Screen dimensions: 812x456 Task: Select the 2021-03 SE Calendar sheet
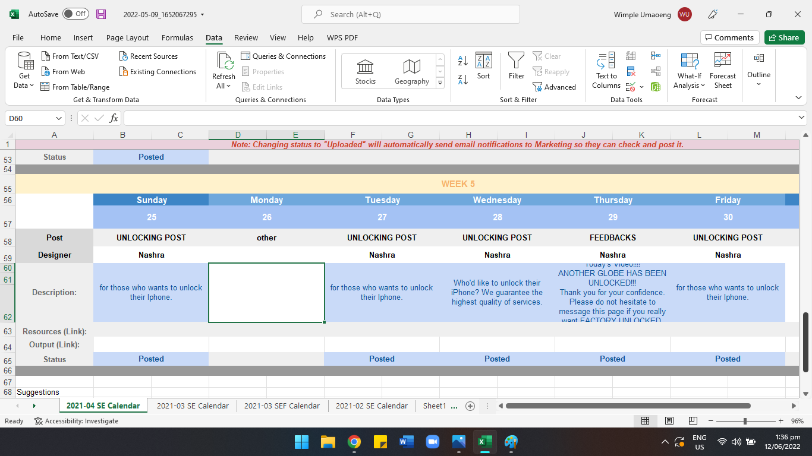click(x=193, y=406)
